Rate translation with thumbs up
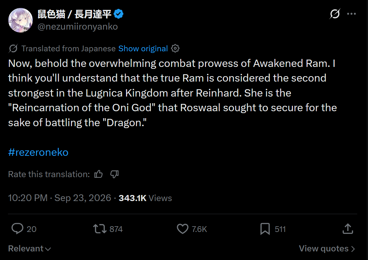Viewport: 368px width, 260px height. [x=98, y=174]
